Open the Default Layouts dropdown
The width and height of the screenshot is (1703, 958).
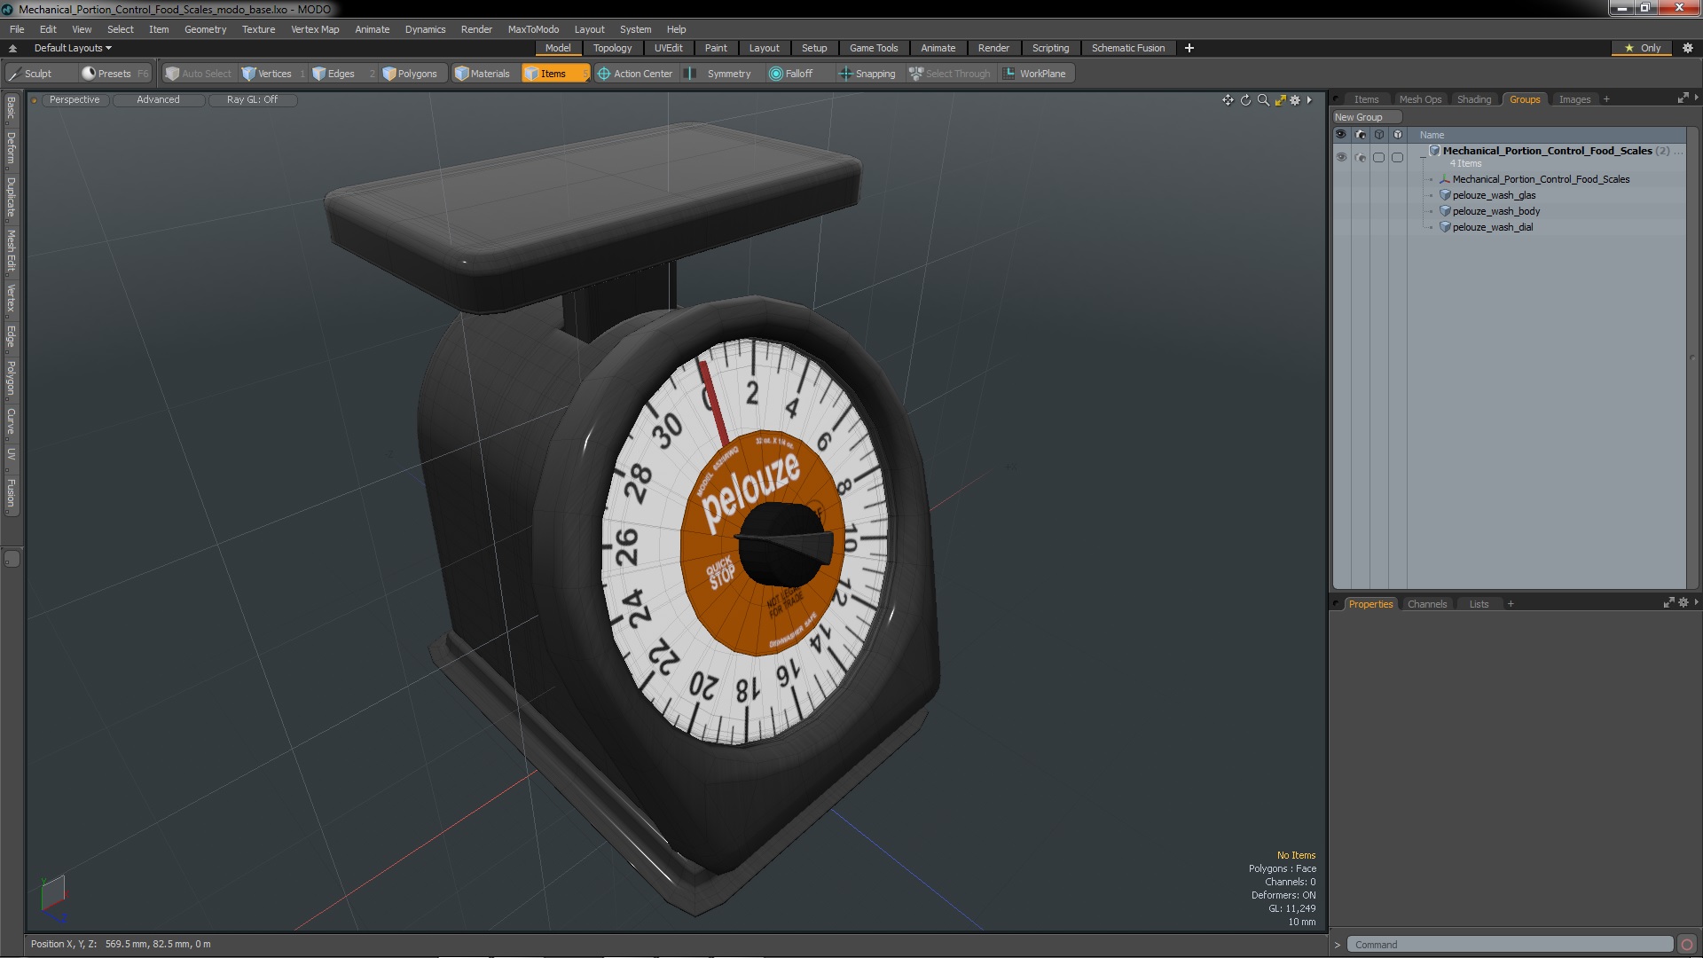tap(73, 48)
